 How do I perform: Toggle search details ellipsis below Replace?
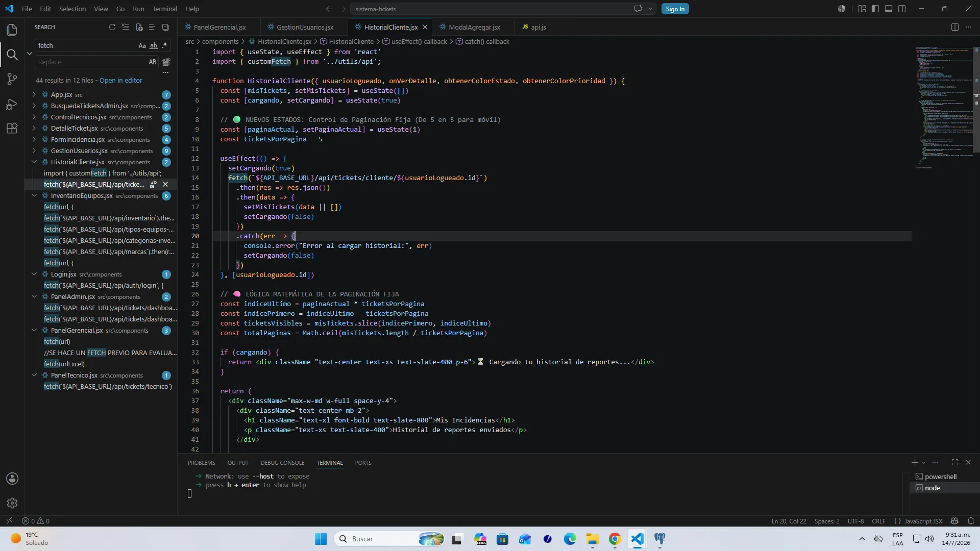point(165,72)
